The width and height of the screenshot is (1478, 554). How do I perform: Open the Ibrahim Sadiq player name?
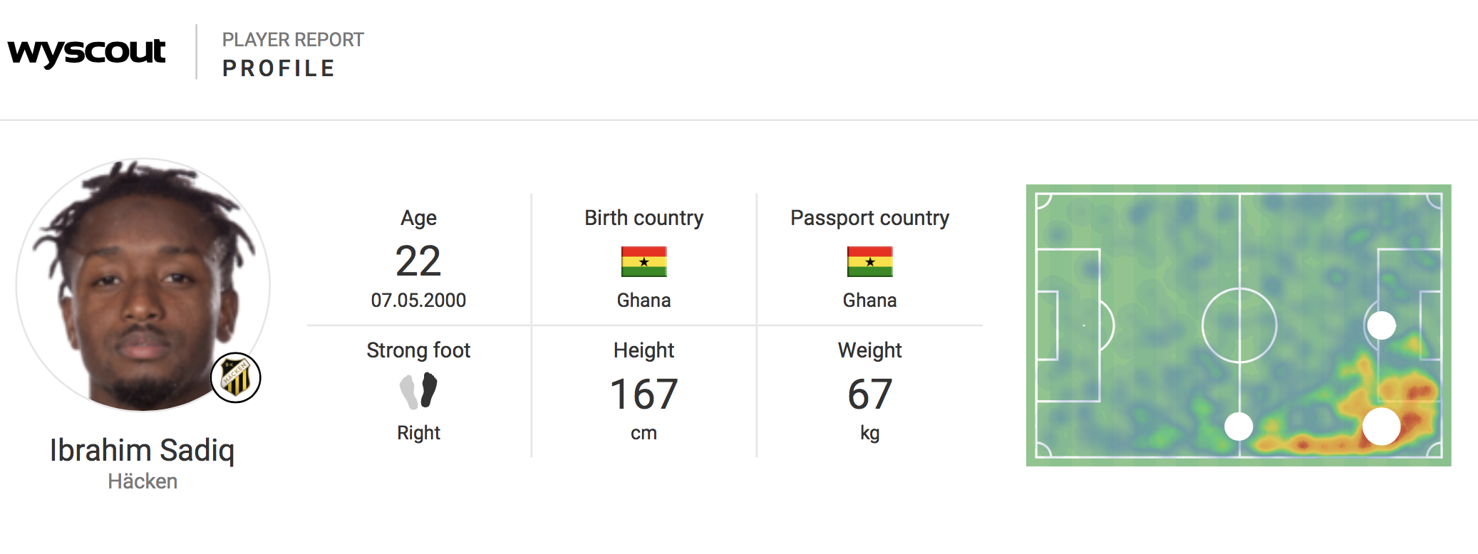coord(142,450)
